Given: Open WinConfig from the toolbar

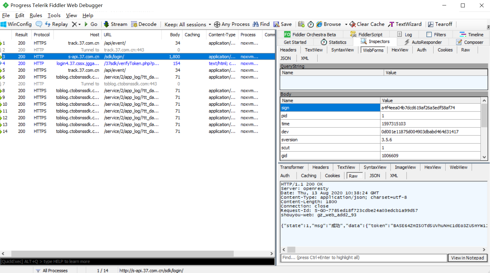Looking at the screenshot, I should click(x=16, y=24).
